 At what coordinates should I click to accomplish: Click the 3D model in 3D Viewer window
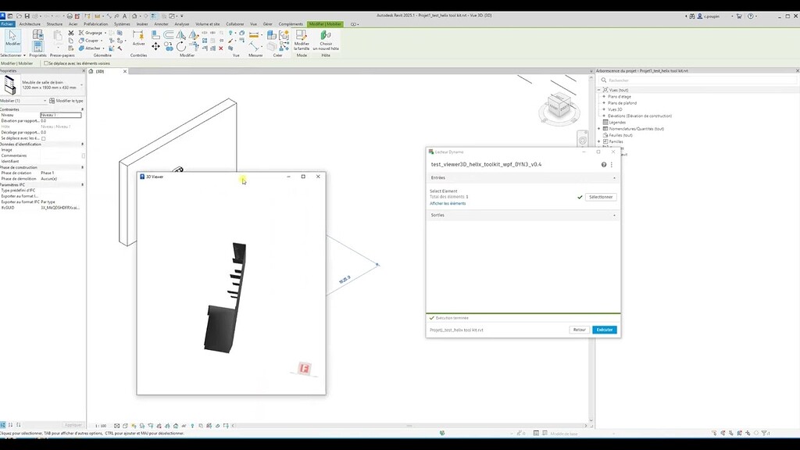pyautogui.click(x=227, y=298)
